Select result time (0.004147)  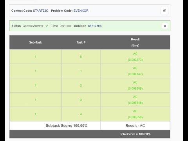135,74
